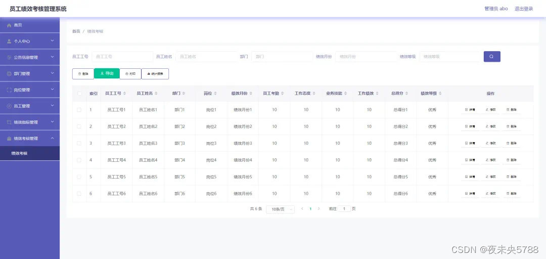Expand the 公告信息管理 sidebar chevron

pos(52,57)
